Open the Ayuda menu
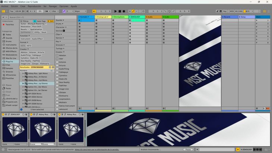Viewport: 272px width, 153px height. pos(74,6)
